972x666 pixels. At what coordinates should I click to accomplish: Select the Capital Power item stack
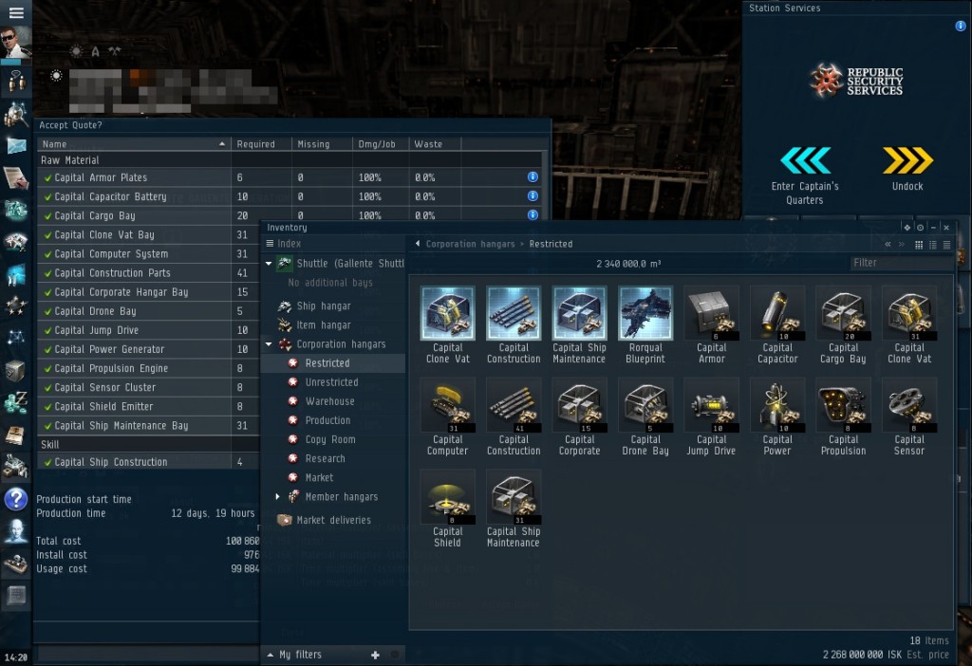(x=777, y=416)
